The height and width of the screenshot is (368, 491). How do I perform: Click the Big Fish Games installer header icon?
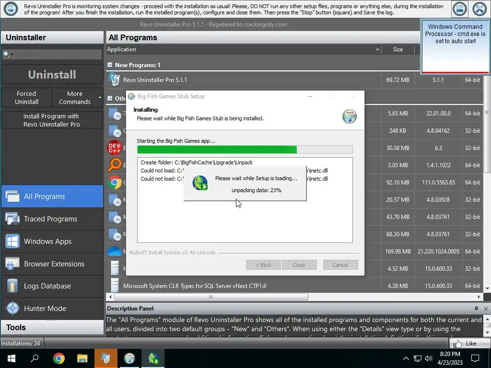pyautogui.click(x=350, y=116)
